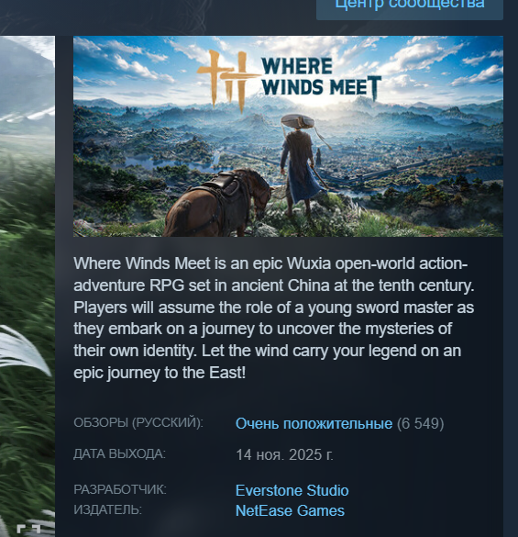Screen dimensions: 518x537
Task: Click the Where Winds Meet header image
Action: click(288, 136)
